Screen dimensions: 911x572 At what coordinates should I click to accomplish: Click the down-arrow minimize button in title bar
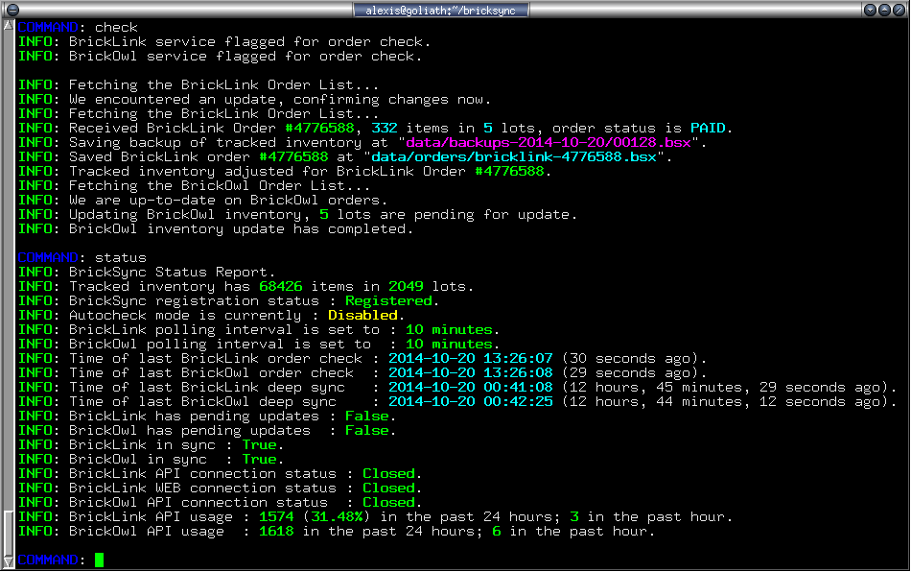tap(870, 10)
